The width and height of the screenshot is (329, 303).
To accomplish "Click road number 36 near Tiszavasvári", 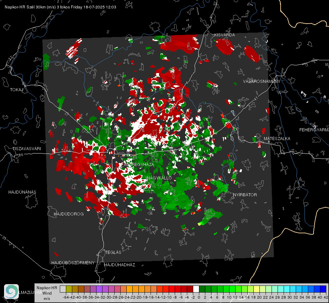I will (x=21, y=155).
